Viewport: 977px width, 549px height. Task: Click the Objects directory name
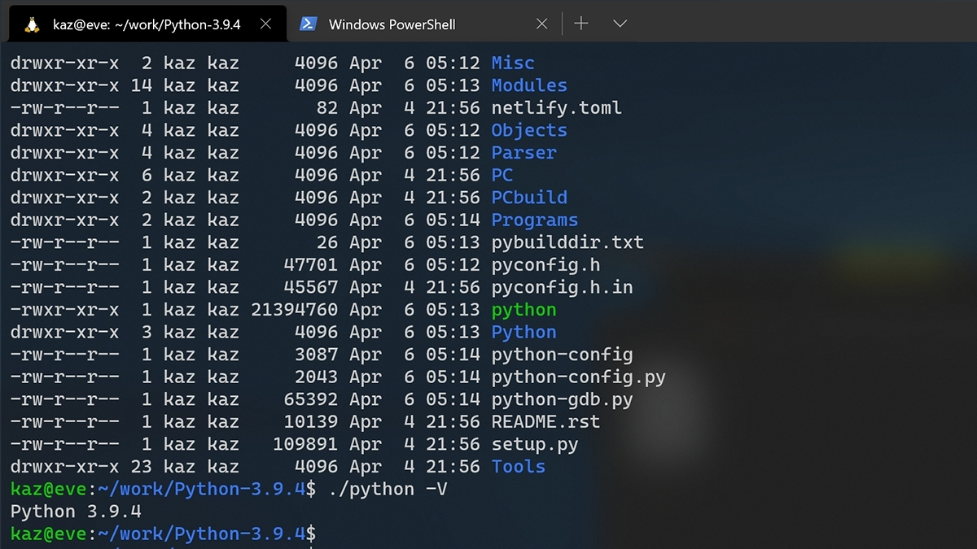pyautogui.click(x=529, y=130)
